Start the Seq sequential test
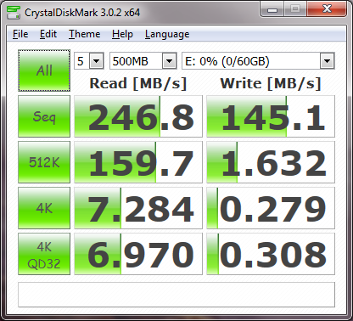 tap(44, 116)
